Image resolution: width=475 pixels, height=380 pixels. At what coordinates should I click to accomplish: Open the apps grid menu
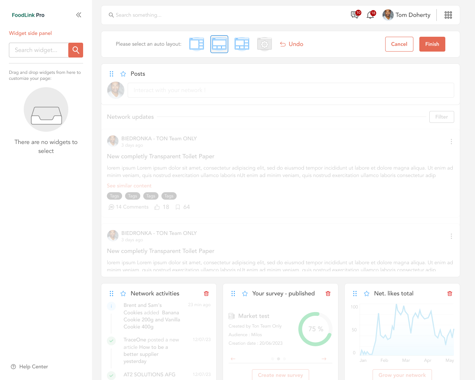coord(448,15)
